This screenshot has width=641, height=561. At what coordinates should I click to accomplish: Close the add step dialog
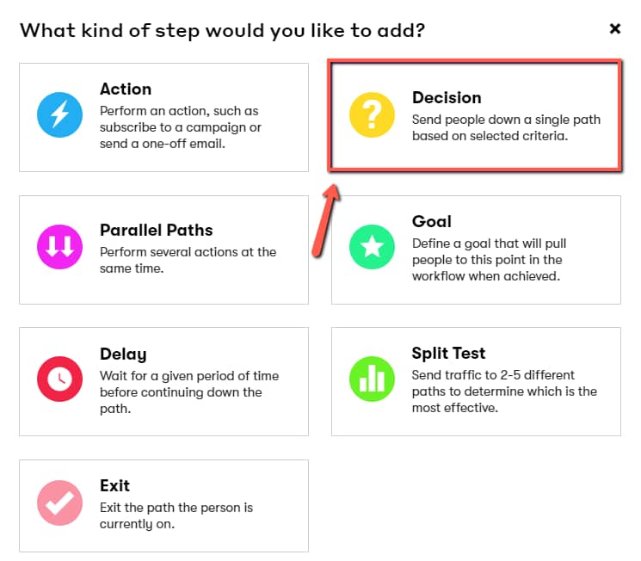(x=615, y=28)
